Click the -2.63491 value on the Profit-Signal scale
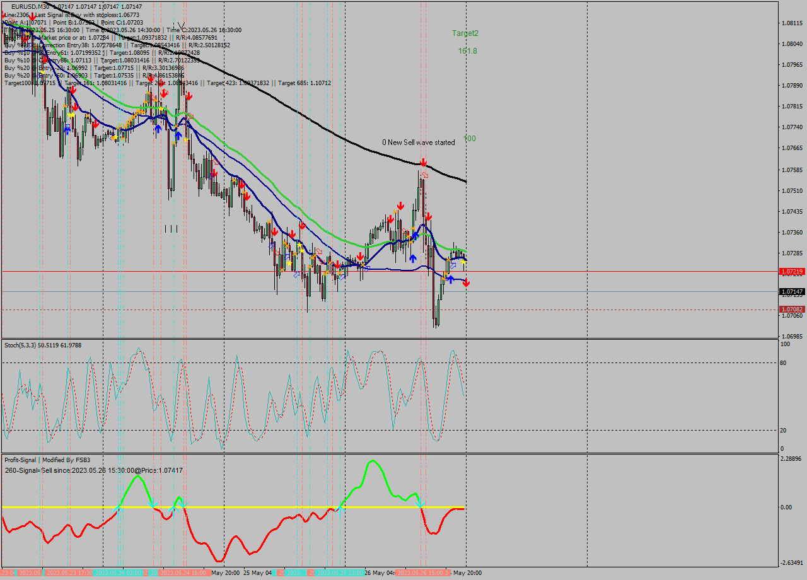The width and height of the screenshot is (807, 580). click(792, 563)
